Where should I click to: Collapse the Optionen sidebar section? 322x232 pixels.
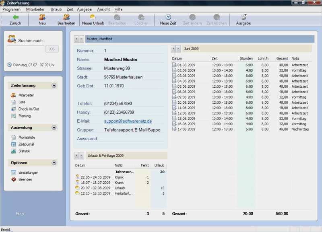pyautogui.click(x=54, y=163)
